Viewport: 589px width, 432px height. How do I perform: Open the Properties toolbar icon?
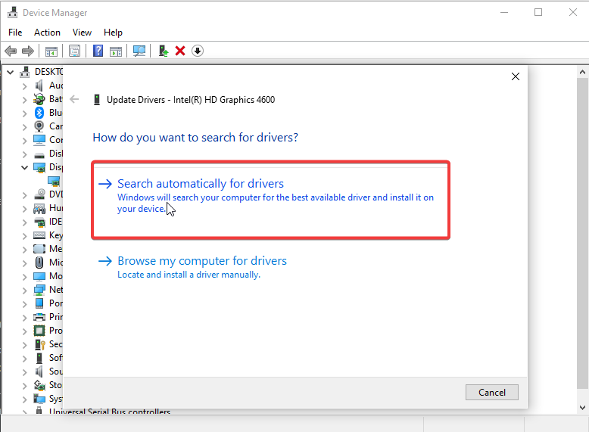(74, 51)
